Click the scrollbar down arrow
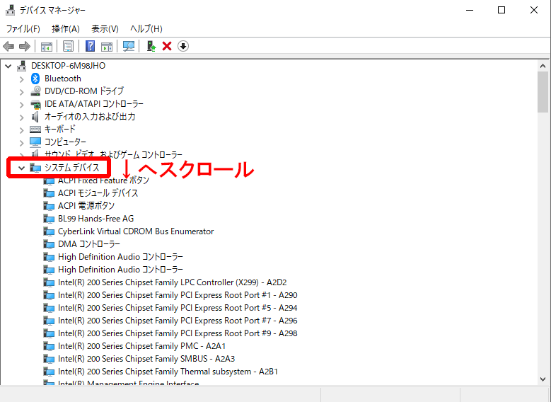 pyautogui.click(x=543, y=379)
